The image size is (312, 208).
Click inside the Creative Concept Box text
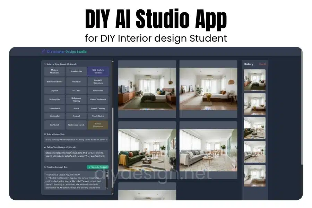(75, 181)
